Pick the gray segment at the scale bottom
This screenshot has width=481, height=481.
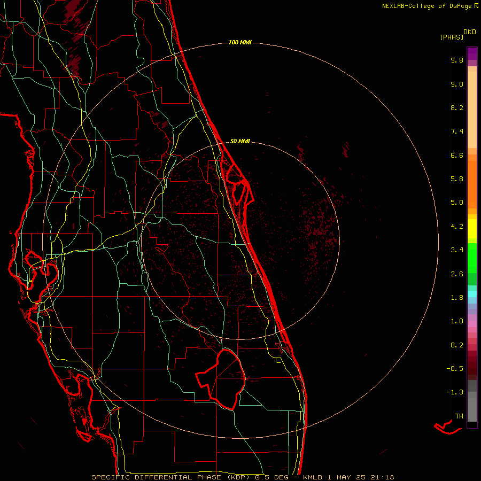(x=472, y=409)
